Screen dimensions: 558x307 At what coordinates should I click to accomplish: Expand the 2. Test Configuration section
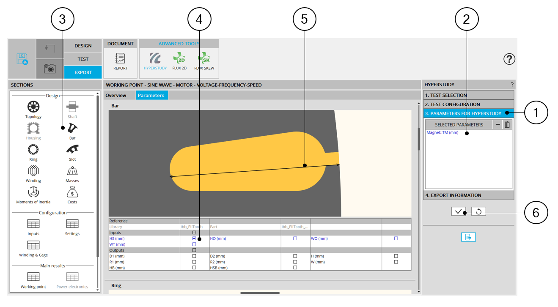click(468, 104)
